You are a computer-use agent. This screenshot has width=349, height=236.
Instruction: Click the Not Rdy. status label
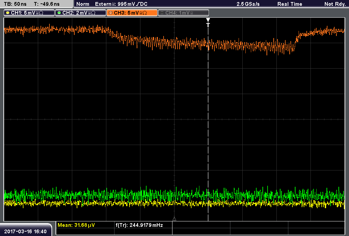(335, 4)
